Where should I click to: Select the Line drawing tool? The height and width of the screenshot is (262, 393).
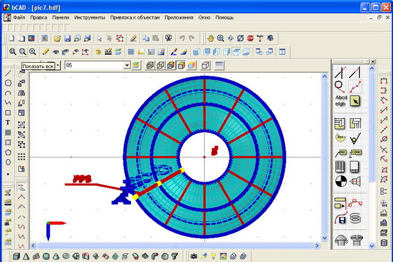8,73
